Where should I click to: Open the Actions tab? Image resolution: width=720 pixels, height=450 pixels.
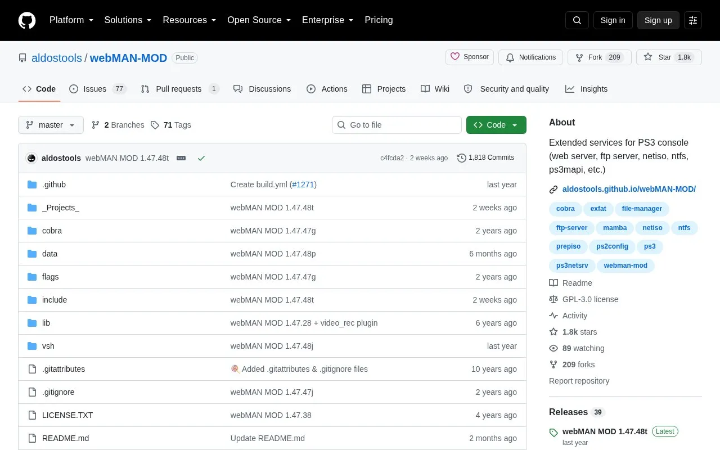[x=327, y=89]
